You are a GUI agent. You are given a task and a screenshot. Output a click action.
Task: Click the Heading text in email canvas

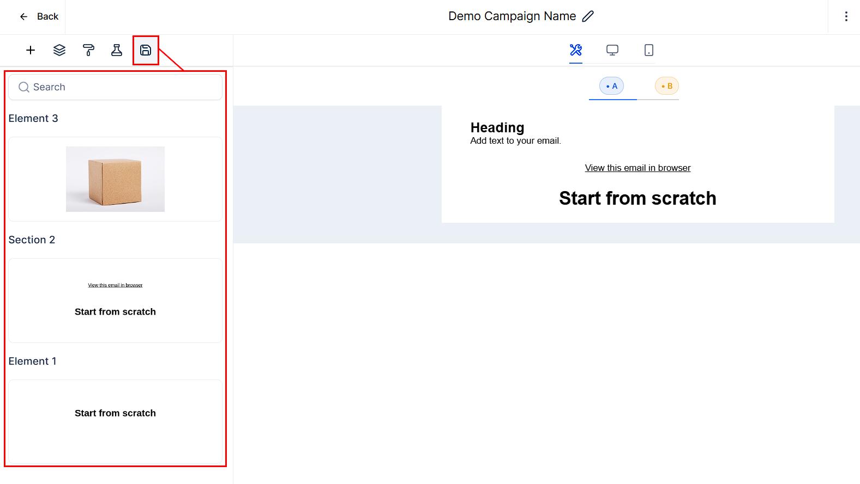(x=497, y=127)
